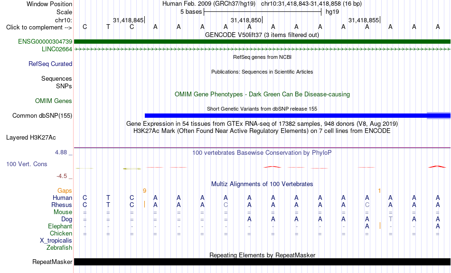The width and height of the screenshot is (451, 273).
Task: Open the 100 Vert. Cons track label
Action: click(27, 164)
